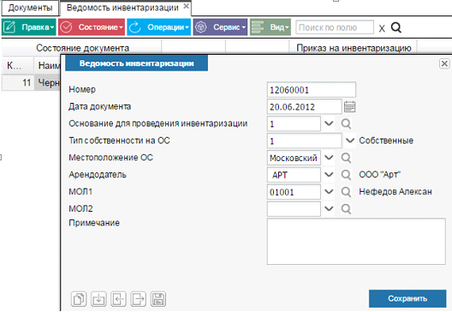Expand dropdown for МОЛ2
This screenshot has height=312, width=452.
tap(329, 208)
